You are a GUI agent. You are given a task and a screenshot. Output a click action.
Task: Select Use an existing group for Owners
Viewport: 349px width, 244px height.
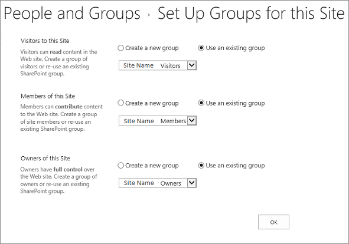(201, 166)
